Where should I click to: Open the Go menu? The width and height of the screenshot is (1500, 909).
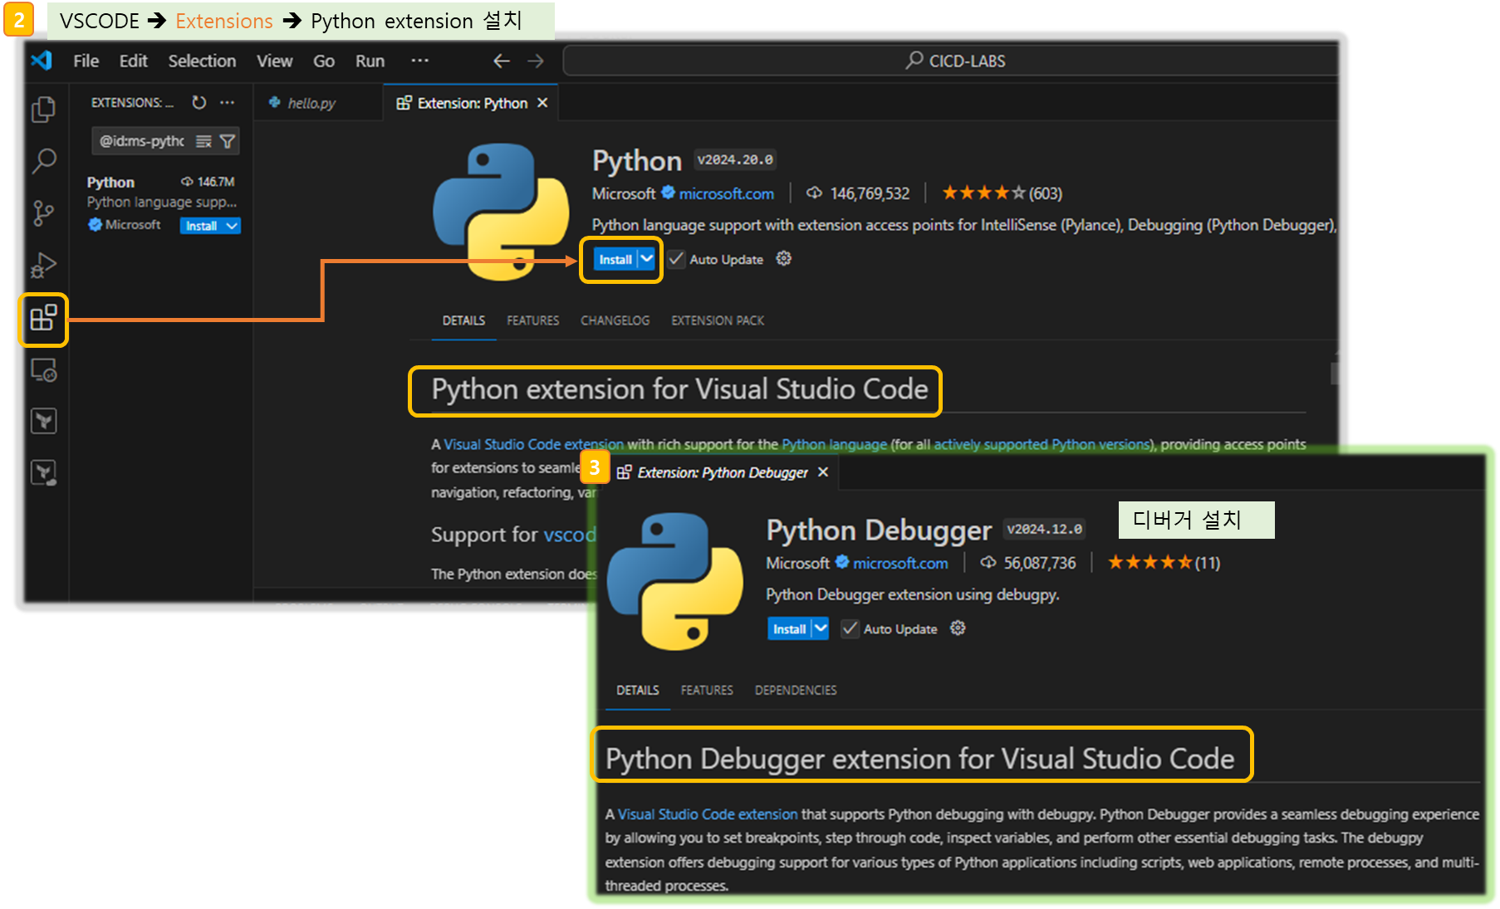tap(323, 61)
